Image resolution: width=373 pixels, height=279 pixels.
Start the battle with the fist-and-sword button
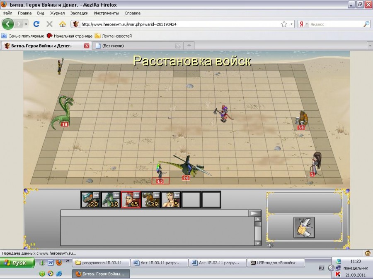pyautogui.click(x=304, y=227)
